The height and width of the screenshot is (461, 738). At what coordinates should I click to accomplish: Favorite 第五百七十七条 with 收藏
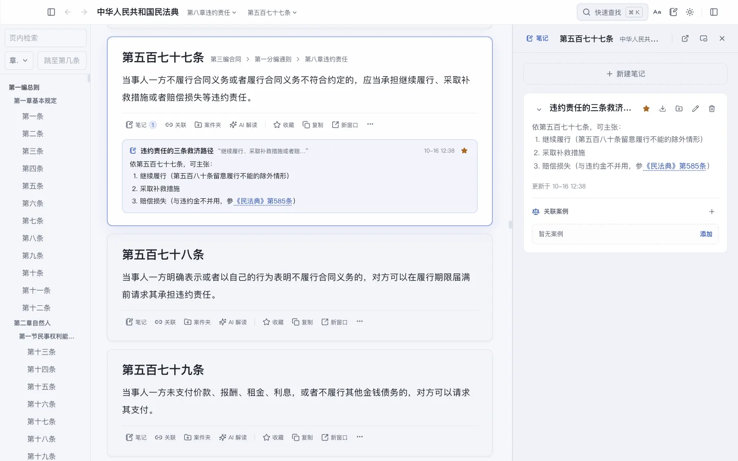pyautogui.click(x=284, y=125)
